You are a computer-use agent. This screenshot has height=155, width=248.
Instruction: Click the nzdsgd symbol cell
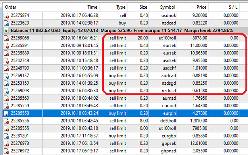click(x=169, y=83)
